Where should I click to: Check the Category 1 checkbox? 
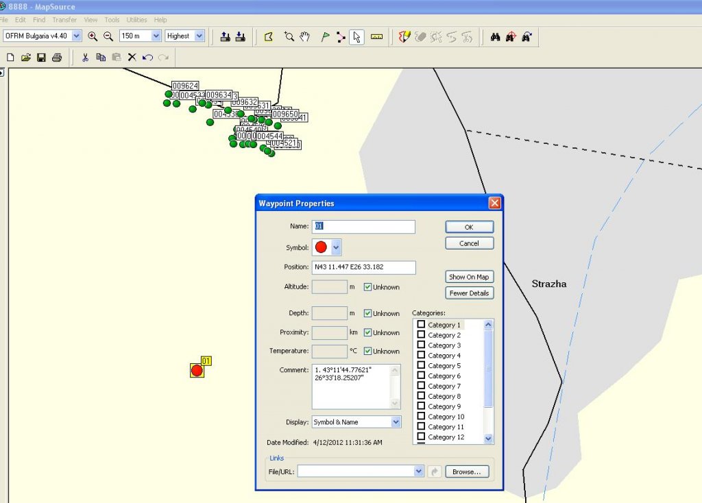(422, 325)
